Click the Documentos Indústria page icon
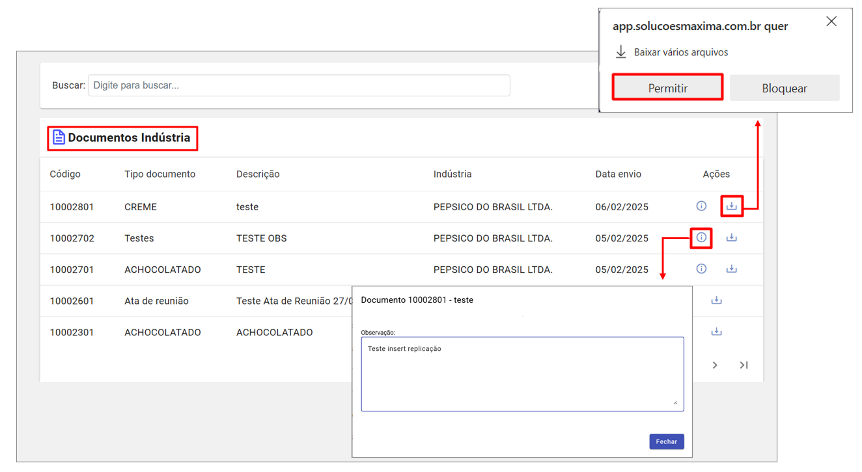 [59, 137]
